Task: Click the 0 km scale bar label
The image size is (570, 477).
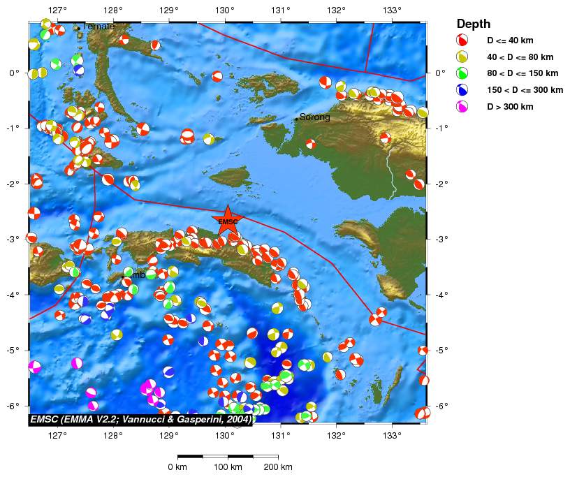Action: coord(177,467)
